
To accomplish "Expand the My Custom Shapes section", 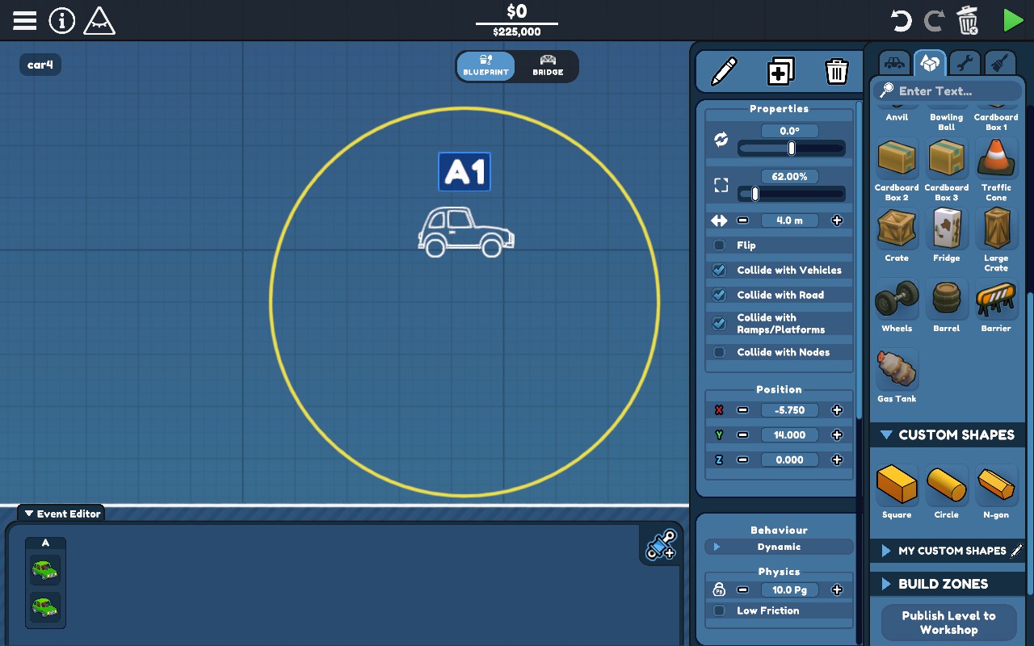I will 886,551.
